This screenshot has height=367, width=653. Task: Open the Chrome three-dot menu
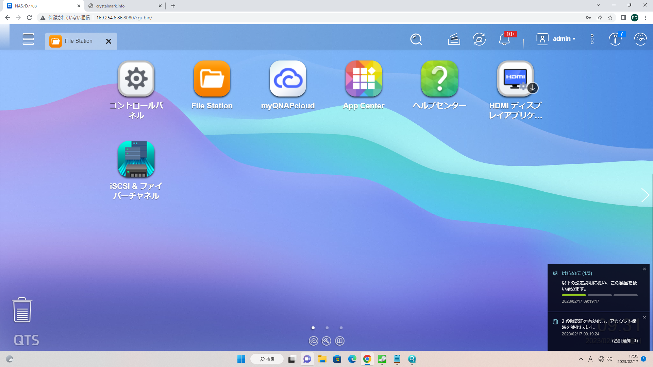646,18
